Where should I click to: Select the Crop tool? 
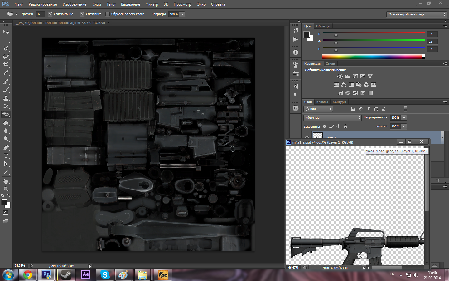(x=6, y=65)
